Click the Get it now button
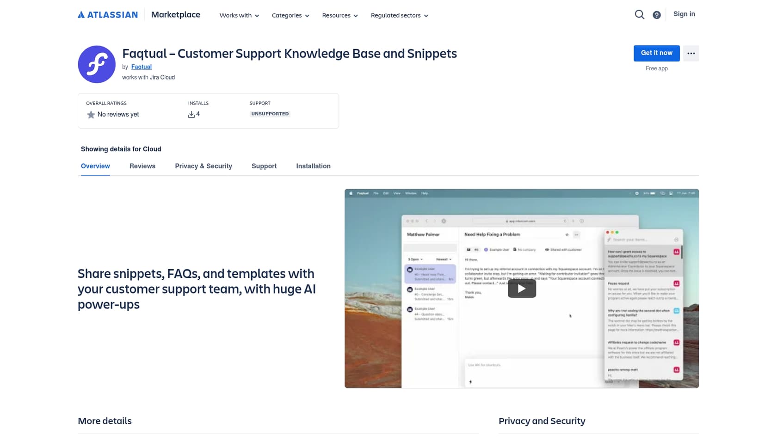 click(x=656, y=53)
